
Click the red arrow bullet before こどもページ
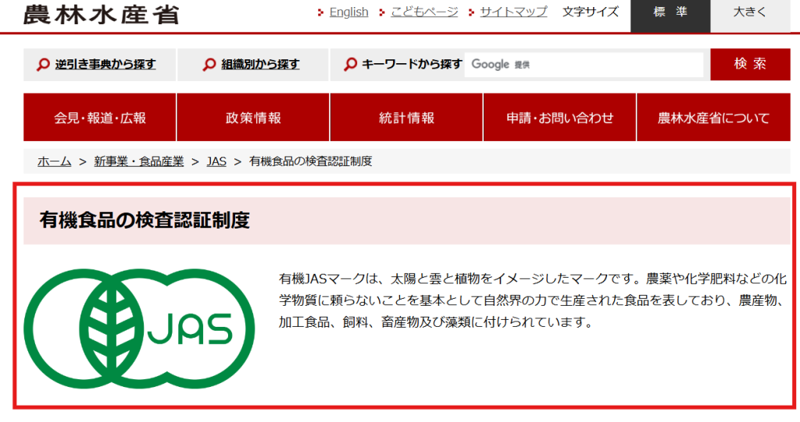[381, 12]
